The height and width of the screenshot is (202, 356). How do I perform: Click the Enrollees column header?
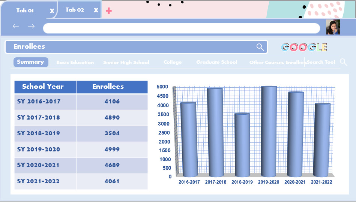[112, 87]
